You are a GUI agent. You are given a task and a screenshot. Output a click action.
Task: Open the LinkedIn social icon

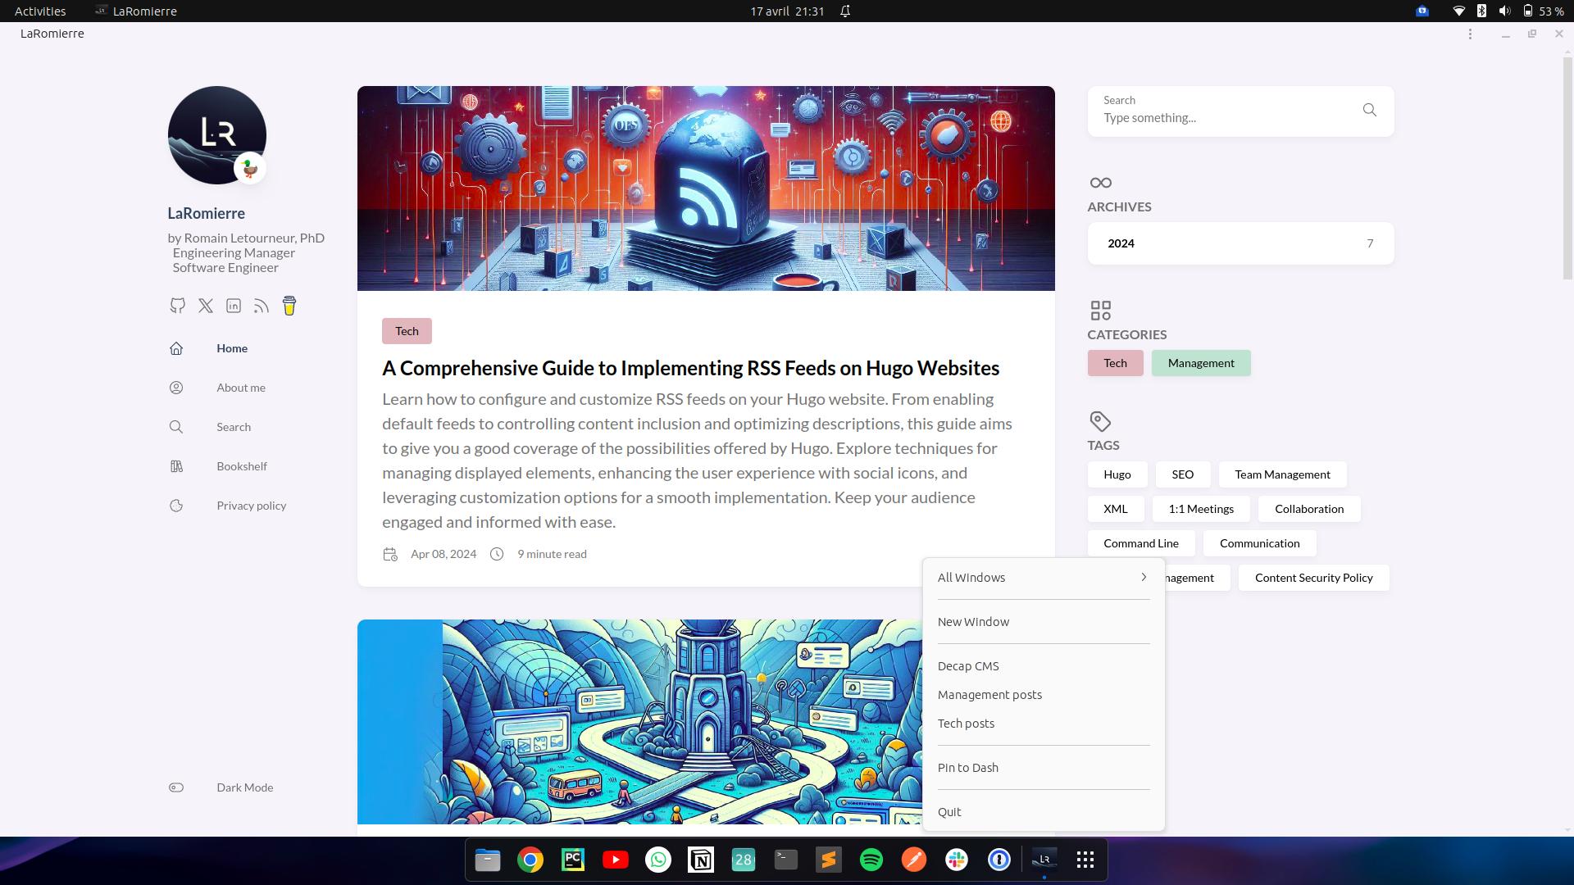pos(234,306)
